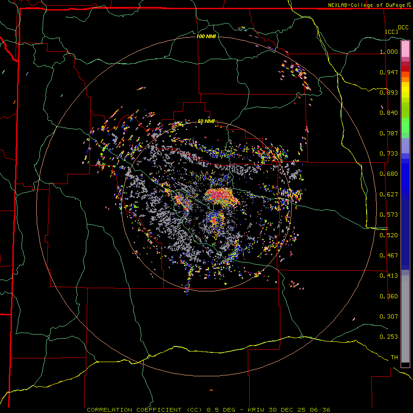Click the bright green 0.787 color bar segment
The height and width of the screenshot is (413, 413).
tap(405, 128)
